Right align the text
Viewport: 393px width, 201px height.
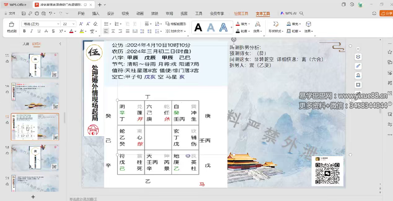(121, 31)
